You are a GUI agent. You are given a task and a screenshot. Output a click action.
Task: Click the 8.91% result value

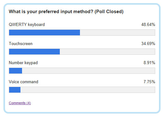149,63
